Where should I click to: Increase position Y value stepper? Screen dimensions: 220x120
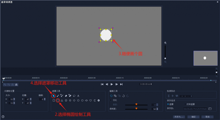point(31,103)
